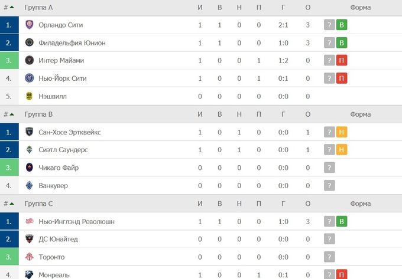The height and width of the screenshot is (279, 402).
Task: Click the gray ? form badge for Ванкувер
Action: 329,186
